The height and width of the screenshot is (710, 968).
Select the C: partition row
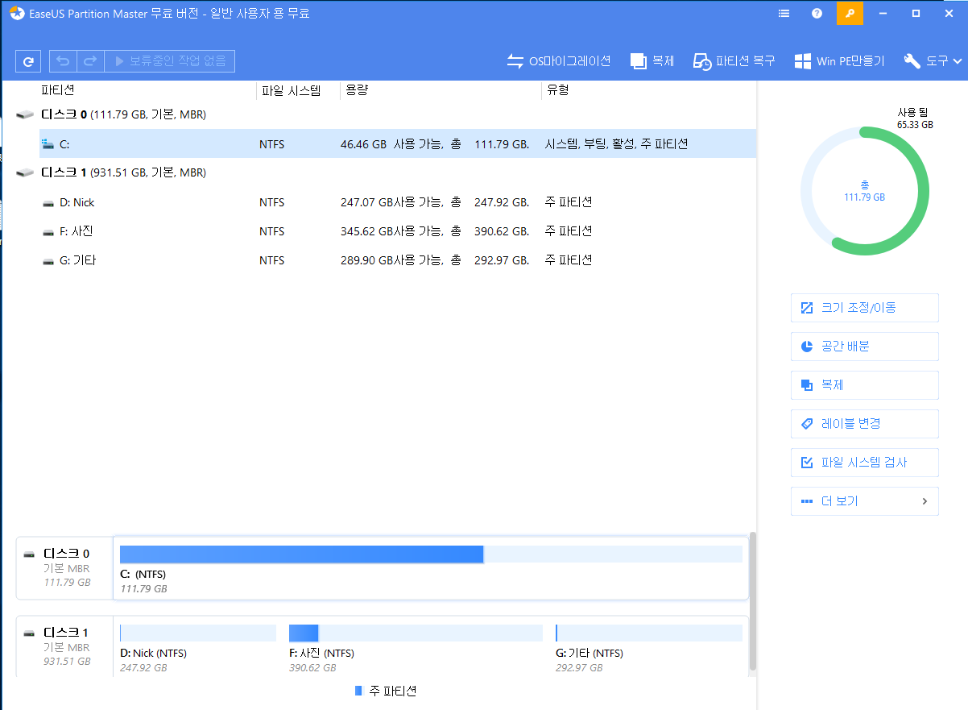click(x=398, y=144)
